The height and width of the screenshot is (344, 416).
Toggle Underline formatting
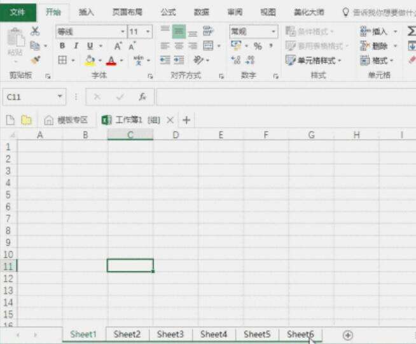(x=90, y=46)
